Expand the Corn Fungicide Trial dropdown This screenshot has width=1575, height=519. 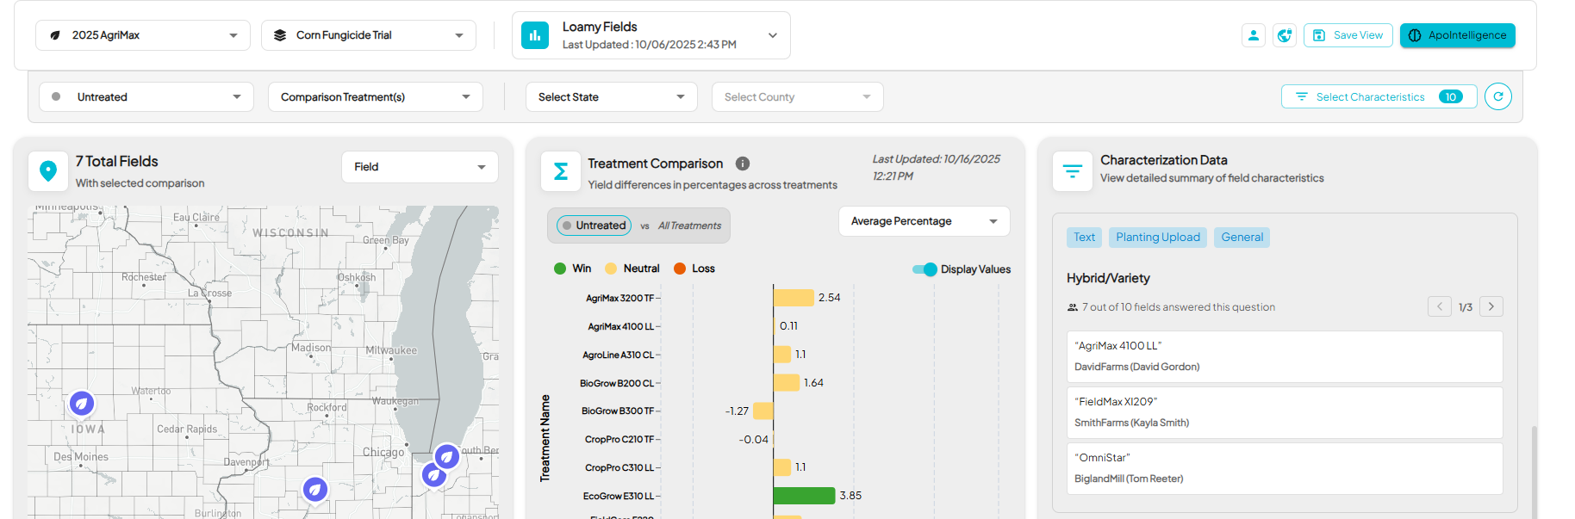369,35
